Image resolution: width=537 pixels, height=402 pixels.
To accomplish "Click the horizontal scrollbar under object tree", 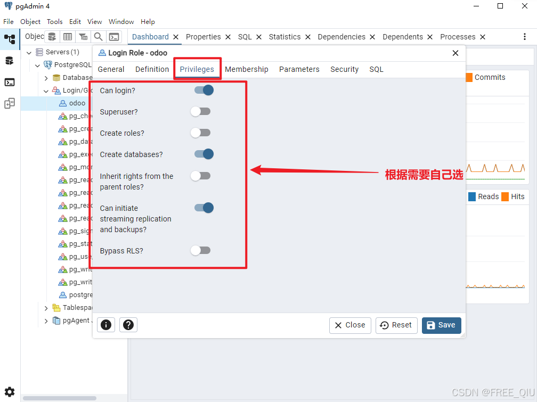I will point(59,398).
